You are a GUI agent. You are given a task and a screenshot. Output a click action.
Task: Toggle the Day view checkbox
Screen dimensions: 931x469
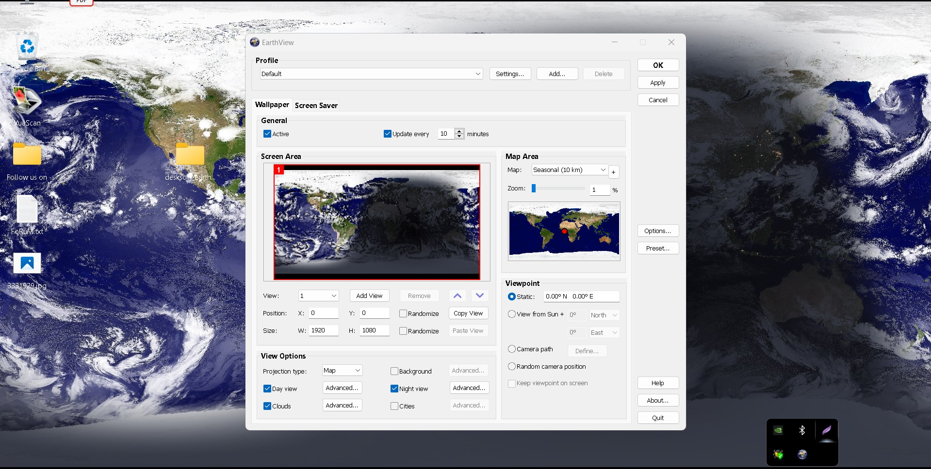click(267, 389)
